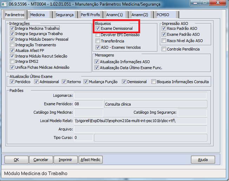The image size is (229, 181).
Task: Toggle Atualização Informações ASO message
Action: pos(97,62)
